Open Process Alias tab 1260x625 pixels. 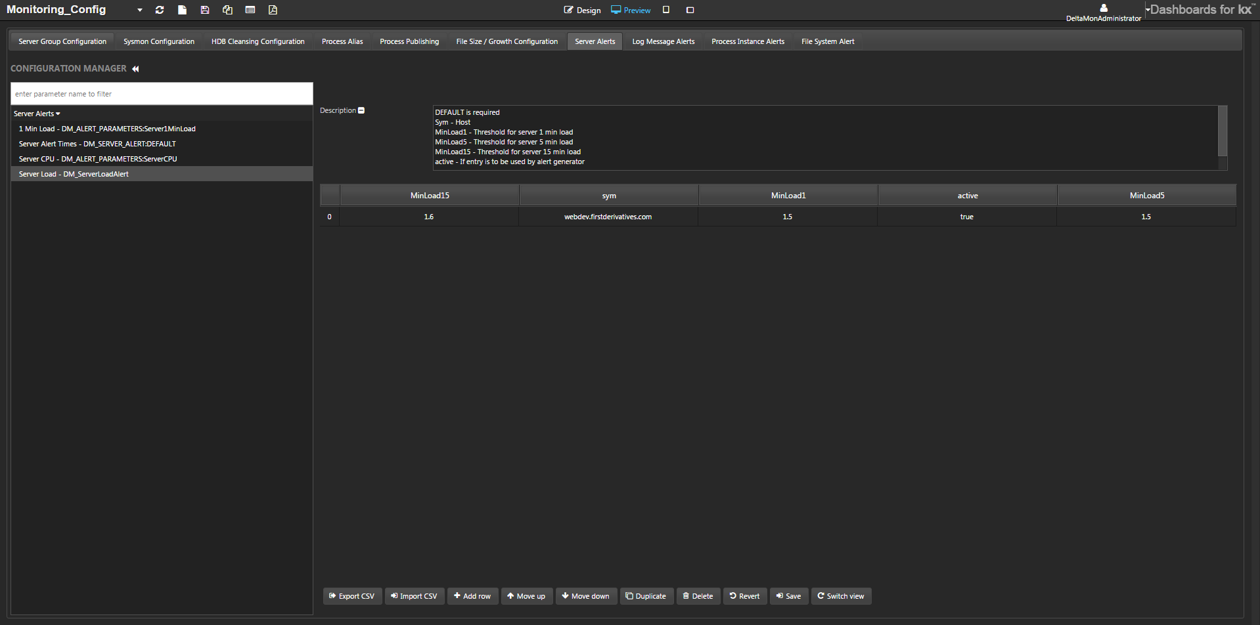point(342,41)
